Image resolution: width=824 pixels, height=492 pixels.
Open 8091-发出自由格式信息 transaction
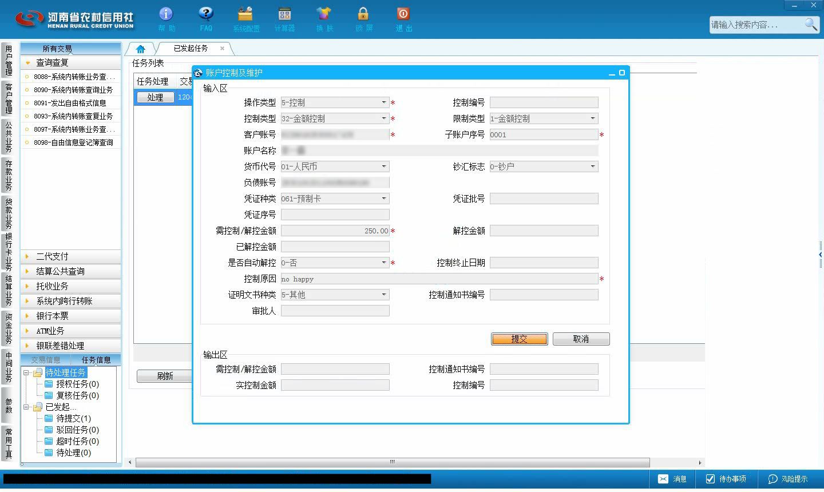[70, 103]
